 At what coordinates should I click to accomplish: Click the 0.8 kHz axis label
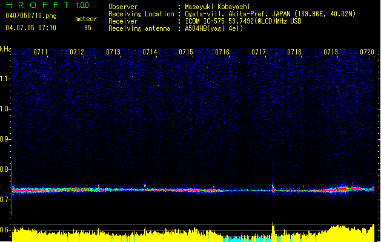(x=5, y=169)
